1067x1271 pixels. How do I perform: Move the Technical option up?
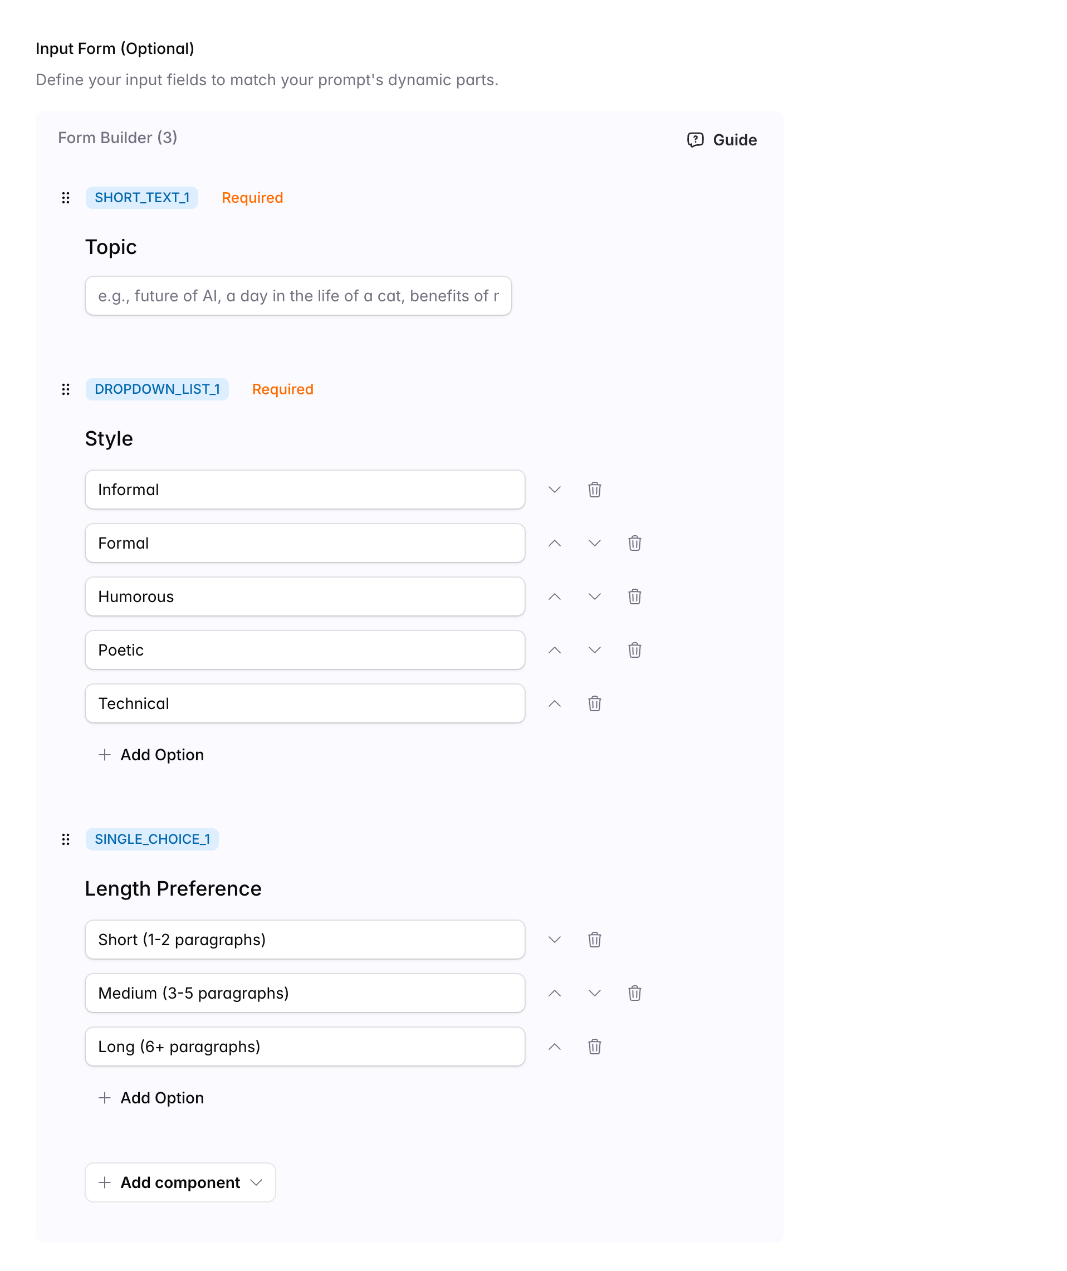554,704
